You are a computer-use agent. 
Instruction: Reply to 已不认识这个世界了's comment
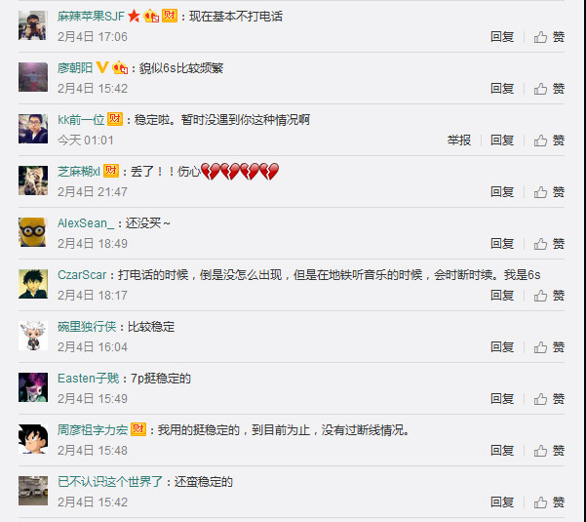click(x=502, y=502)
